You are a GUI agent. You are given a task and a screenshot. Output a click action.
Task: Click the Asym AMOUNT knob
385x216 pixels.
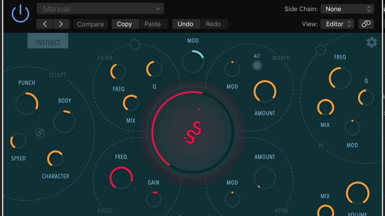click(265, 178)
